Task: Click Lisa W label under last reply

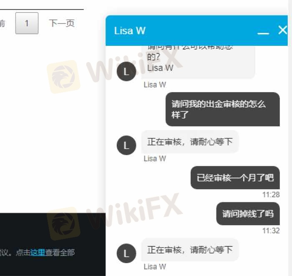Action: 155,267
